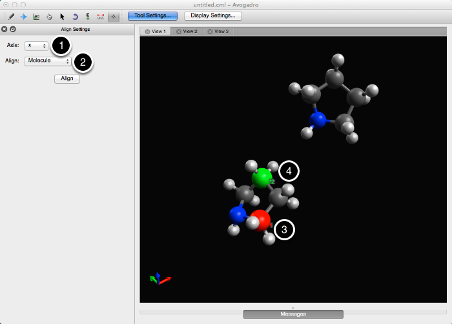Select the Measure tool
Screen dimensions: 452x324
[x=100, y=15]
